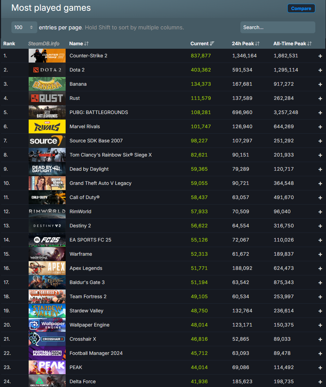This screenshot has height=387, width=326.
Task: Open the Warframe name link
Action: coord(81,254)
